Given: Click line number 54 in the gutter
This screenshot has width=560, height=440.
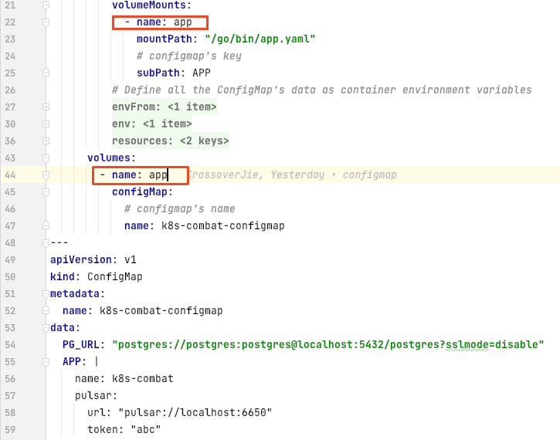Looking at the screenshot, I should click(x=10, y=345).
